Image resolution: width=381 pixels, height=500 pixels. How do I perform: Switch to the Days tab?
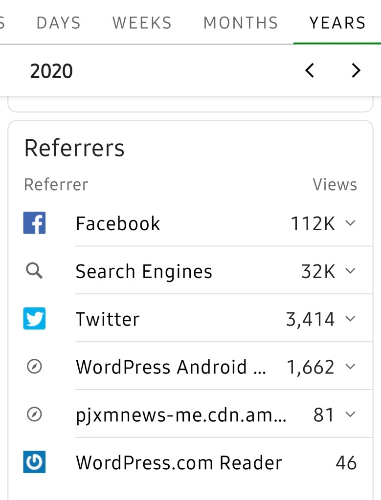(x=59, y=23)
